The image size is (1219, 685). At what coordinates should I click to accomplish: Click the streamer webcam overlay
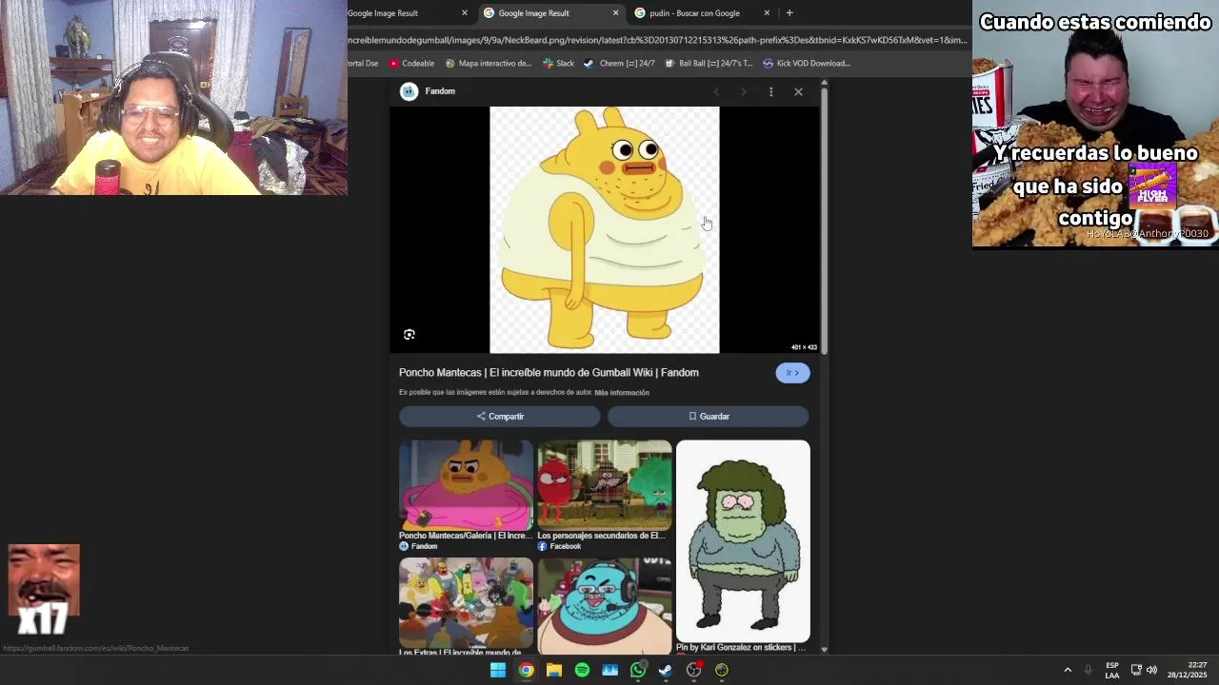(x=173, y=97)
